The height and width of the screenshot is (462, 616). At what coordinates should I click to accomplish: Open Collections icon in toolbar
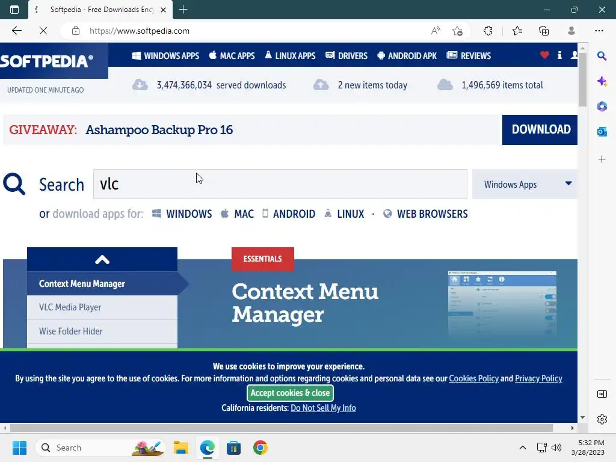(x=544, y=31)
